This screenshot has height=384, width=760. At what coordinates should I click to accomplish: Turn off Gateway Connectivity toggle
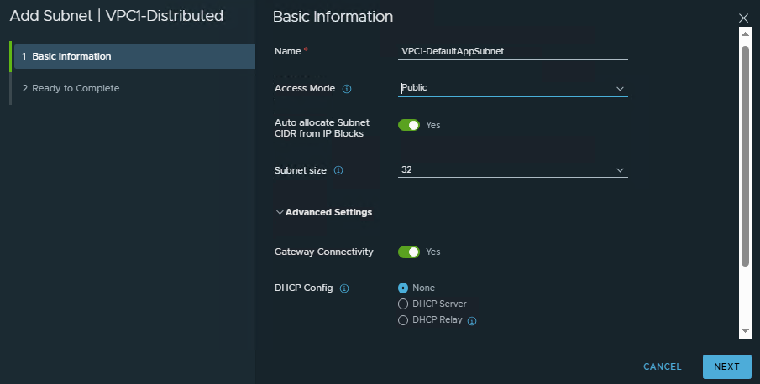tap(409, 252)
